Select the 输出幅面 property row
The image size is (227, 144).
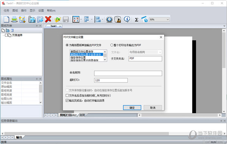(20, 103)
